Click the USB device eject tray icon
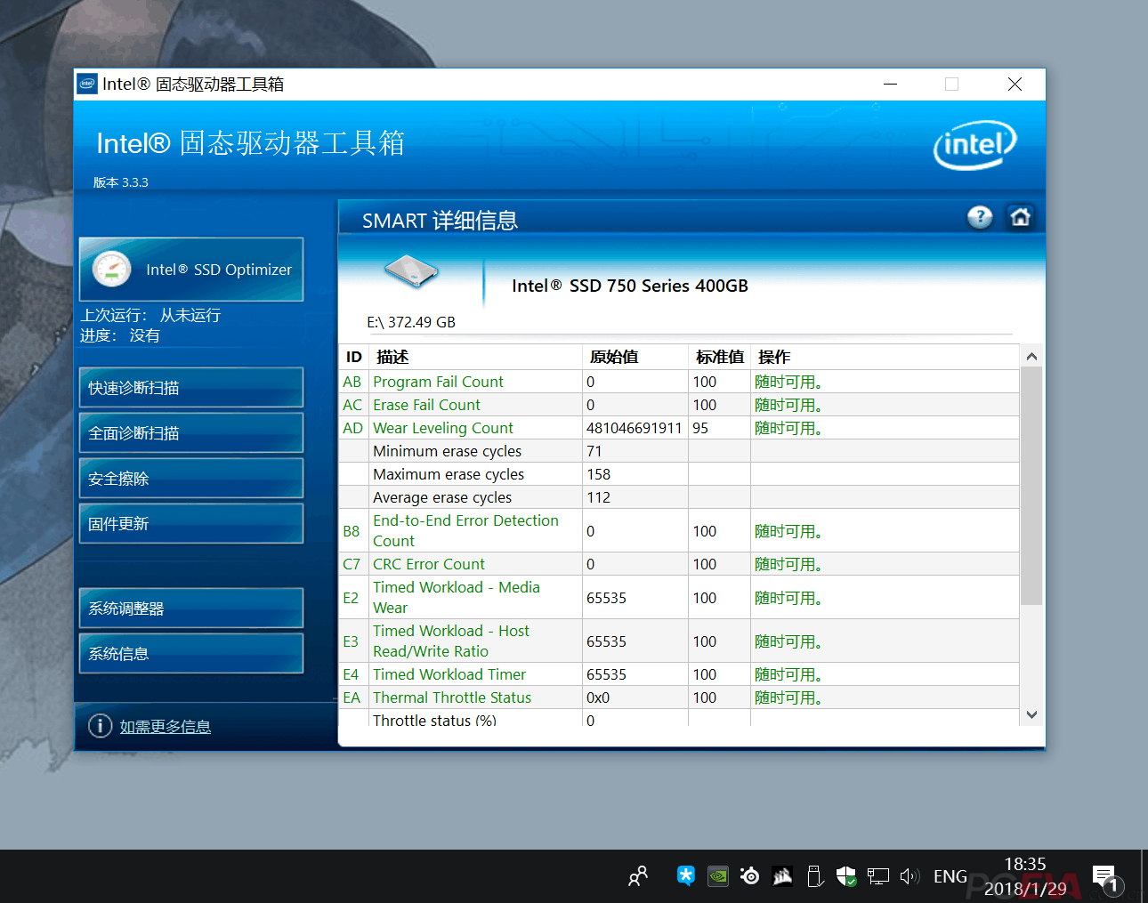The image size is (1148, 903). 814,876
